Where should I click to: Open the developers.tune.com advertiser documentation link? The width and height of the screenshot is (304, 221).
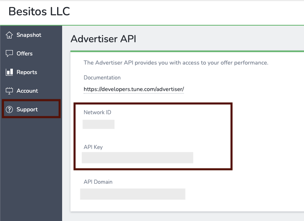pos(133,89)
